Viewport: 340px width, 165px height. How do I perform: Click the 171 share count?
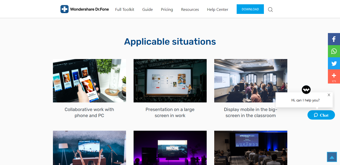click(x=334, y=81)
